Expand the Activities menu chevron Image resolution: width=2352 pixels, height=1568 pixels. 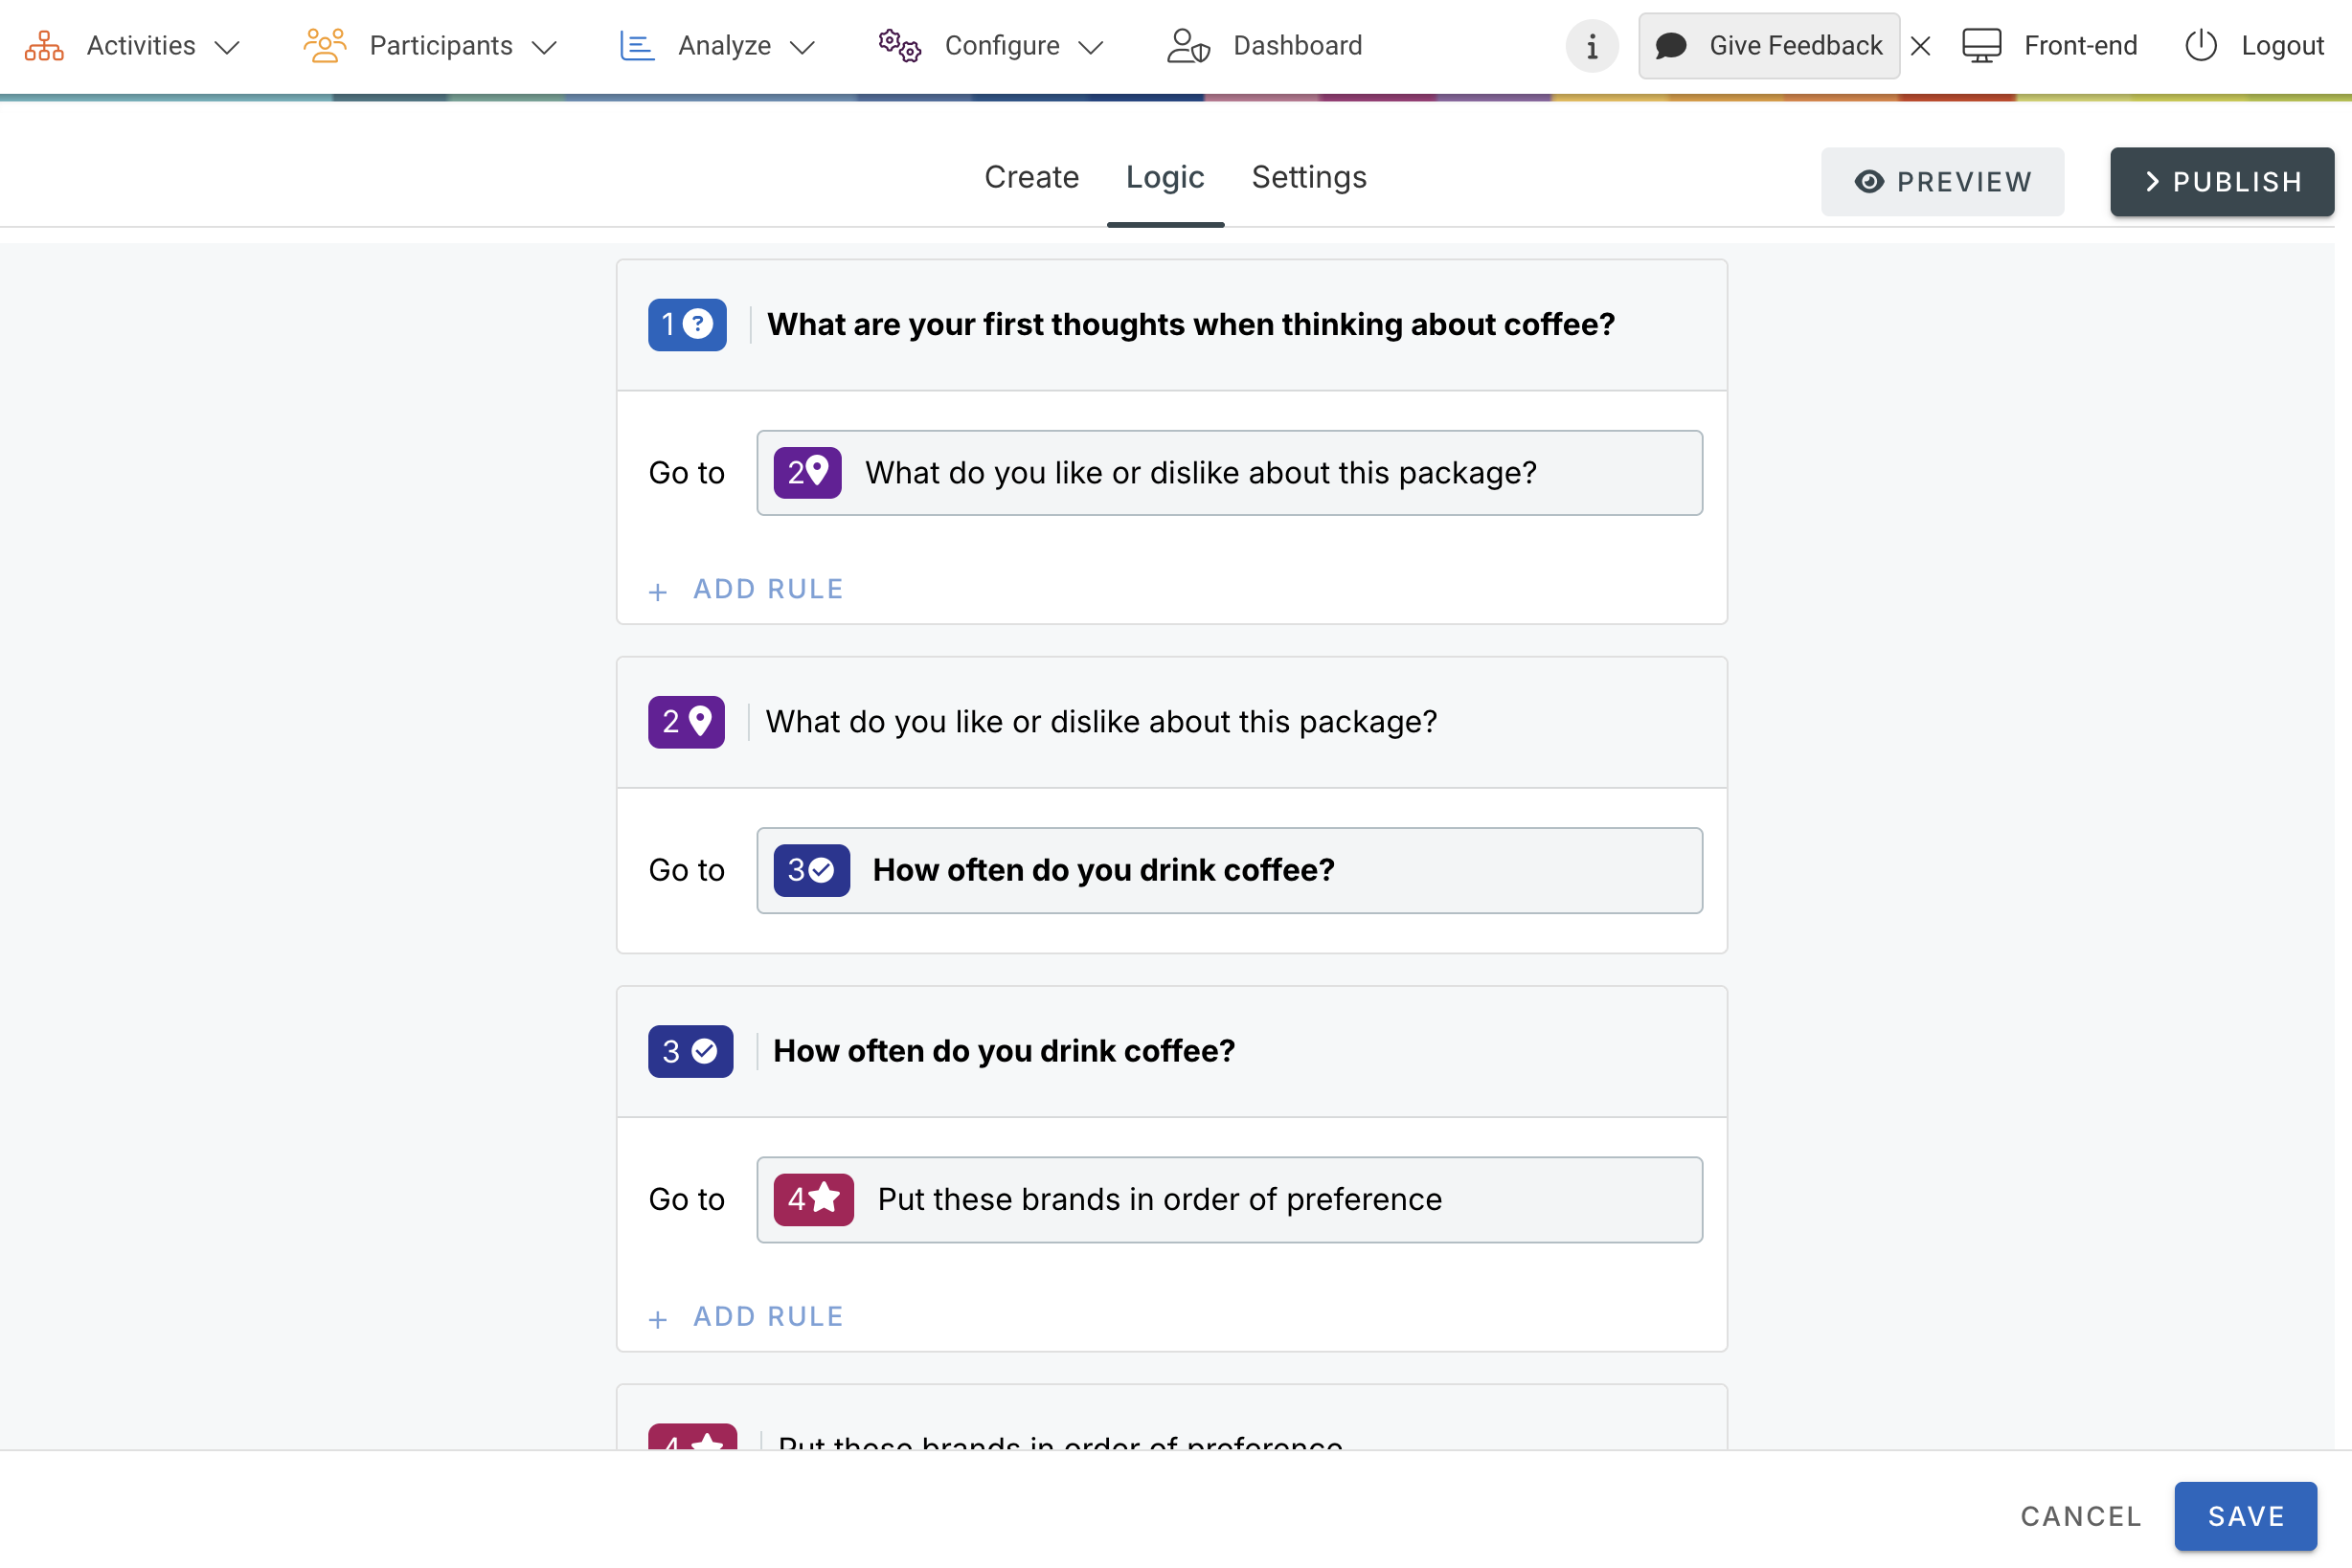point(228,47)
